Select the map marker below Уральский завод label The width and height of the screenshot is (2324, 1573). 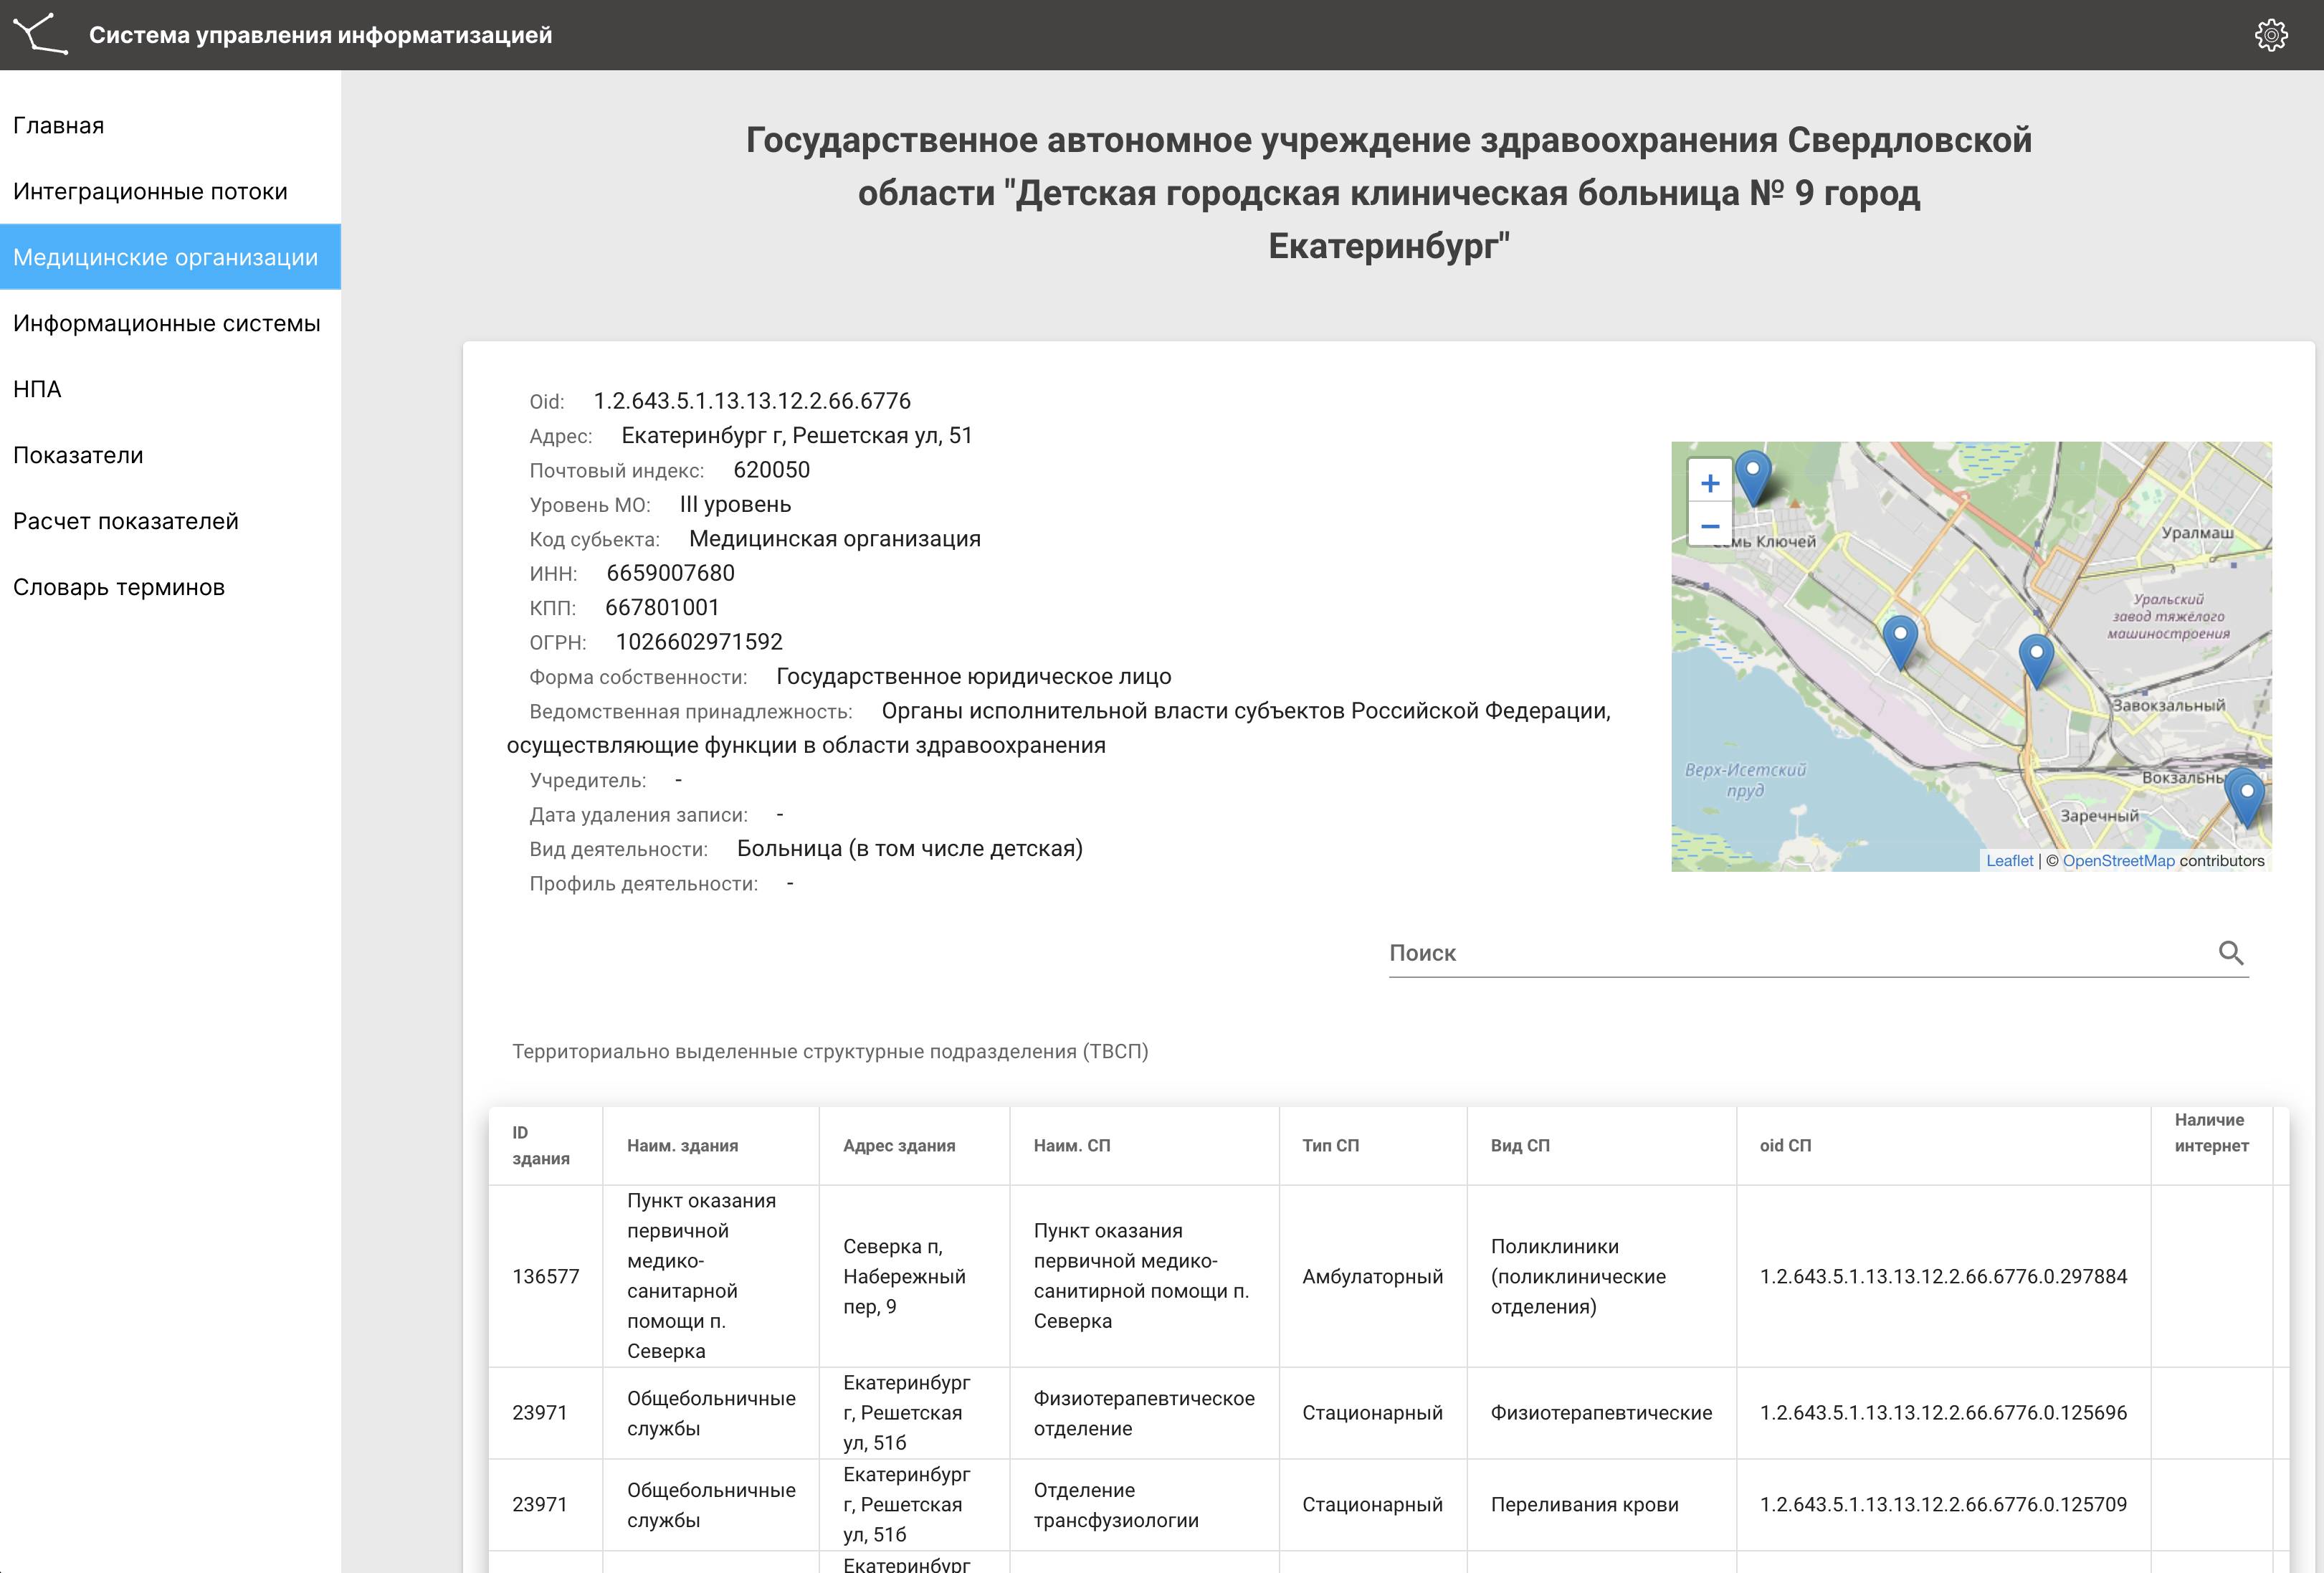tap(2036, 661)
